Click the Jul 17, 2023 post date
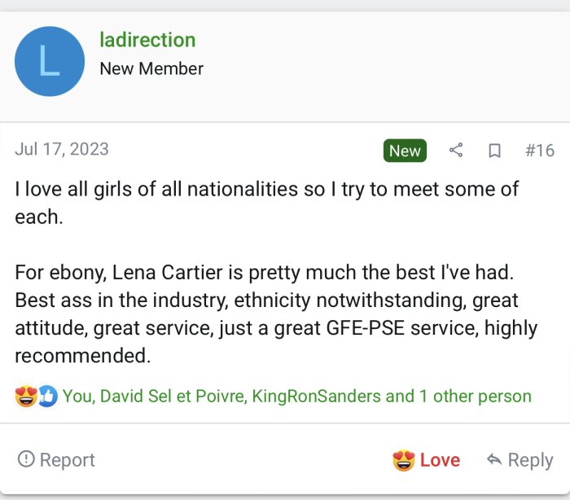 point(62,150)
